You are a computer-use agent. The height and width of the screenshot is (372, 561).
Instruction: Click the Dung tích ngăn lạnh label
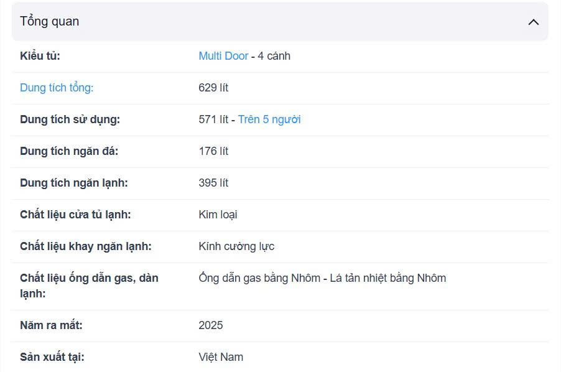click(73, 183)
